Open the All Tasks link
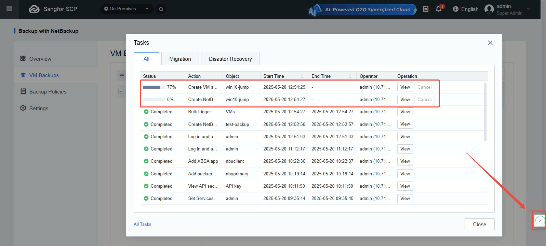 coord(142,224)
